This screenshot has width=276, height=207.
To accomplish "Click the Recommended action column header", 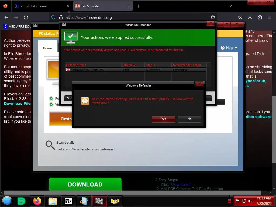I will [x=189, y=65].
